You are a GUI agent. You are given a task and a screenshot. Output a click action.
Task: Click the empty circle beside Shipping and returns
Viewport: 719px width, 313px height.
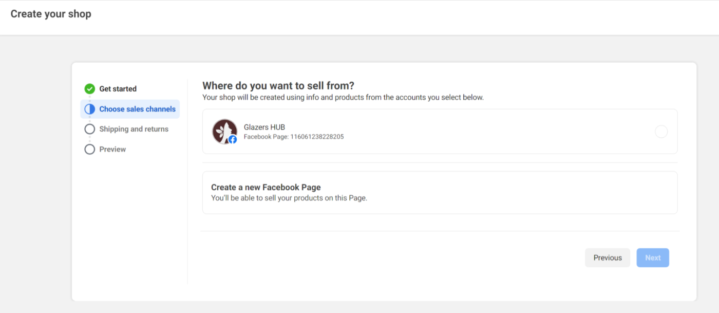click(x=90, y=129)
